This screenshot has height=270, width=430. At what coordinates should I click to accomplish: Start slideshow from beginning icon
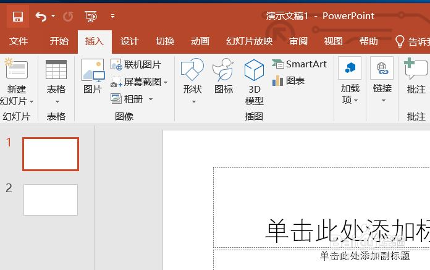[x=91, y=17]
